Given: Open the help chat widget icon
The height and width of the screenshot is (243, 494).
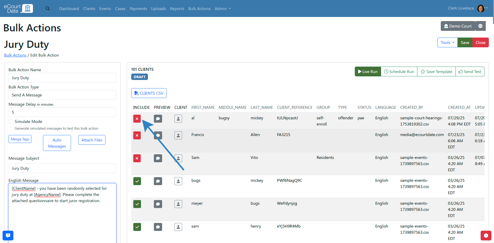Looking at the screenshot, I should (8, 235).
